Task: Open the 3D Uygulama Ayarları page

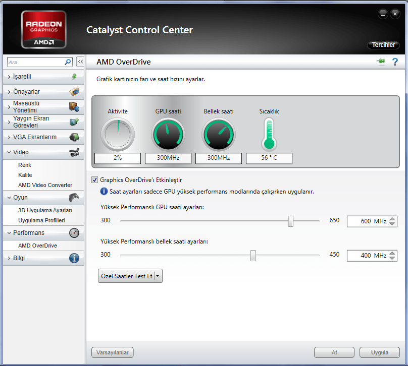Action: tap(45, 210)
